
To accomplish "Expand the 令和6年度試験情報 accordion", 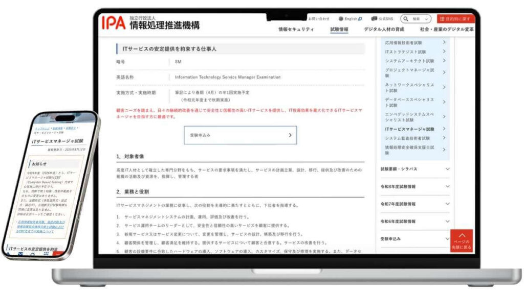I will point(447,221).
